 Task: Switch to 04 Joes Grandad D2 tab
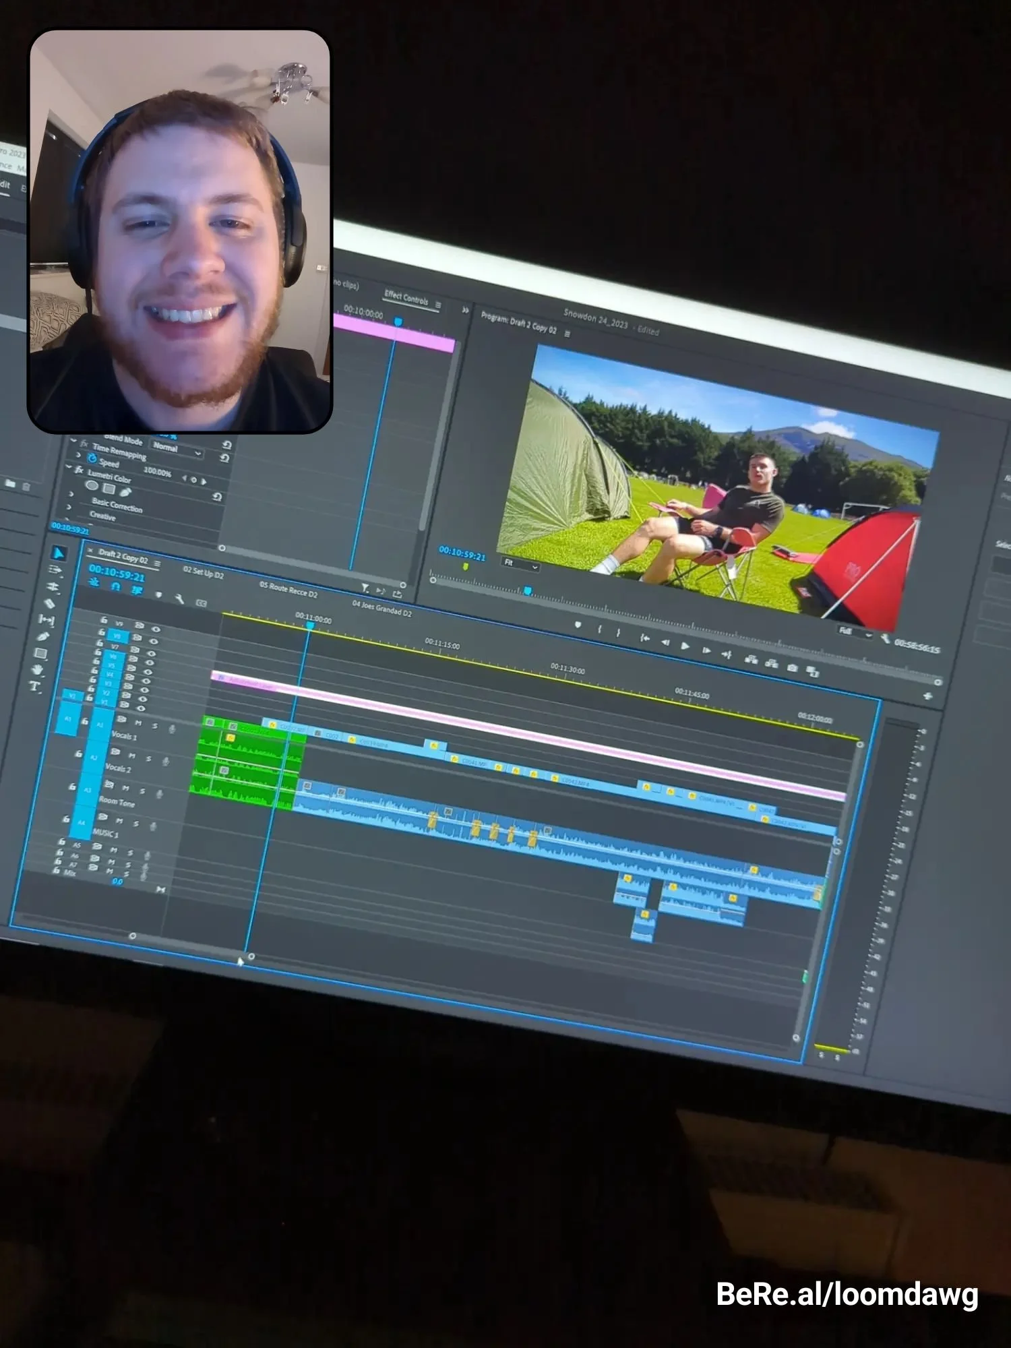pos(381,608)
